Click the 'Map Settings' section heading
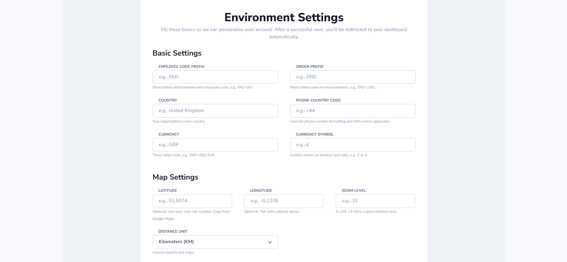 [175, 177]
